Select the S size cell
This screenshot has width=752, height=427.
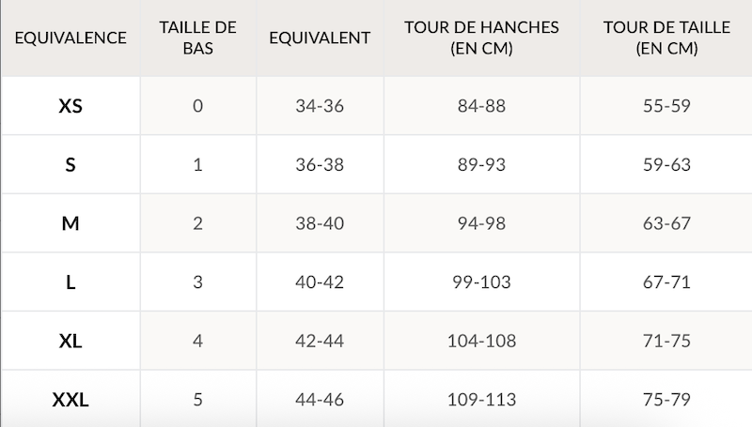[70, 165]
